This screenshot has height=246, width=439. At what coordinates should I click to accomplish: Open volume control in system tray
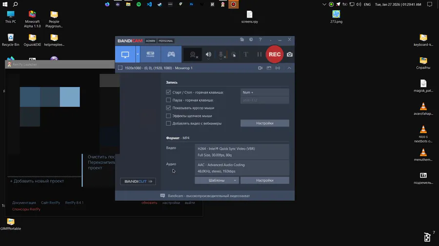pos(359,4)
